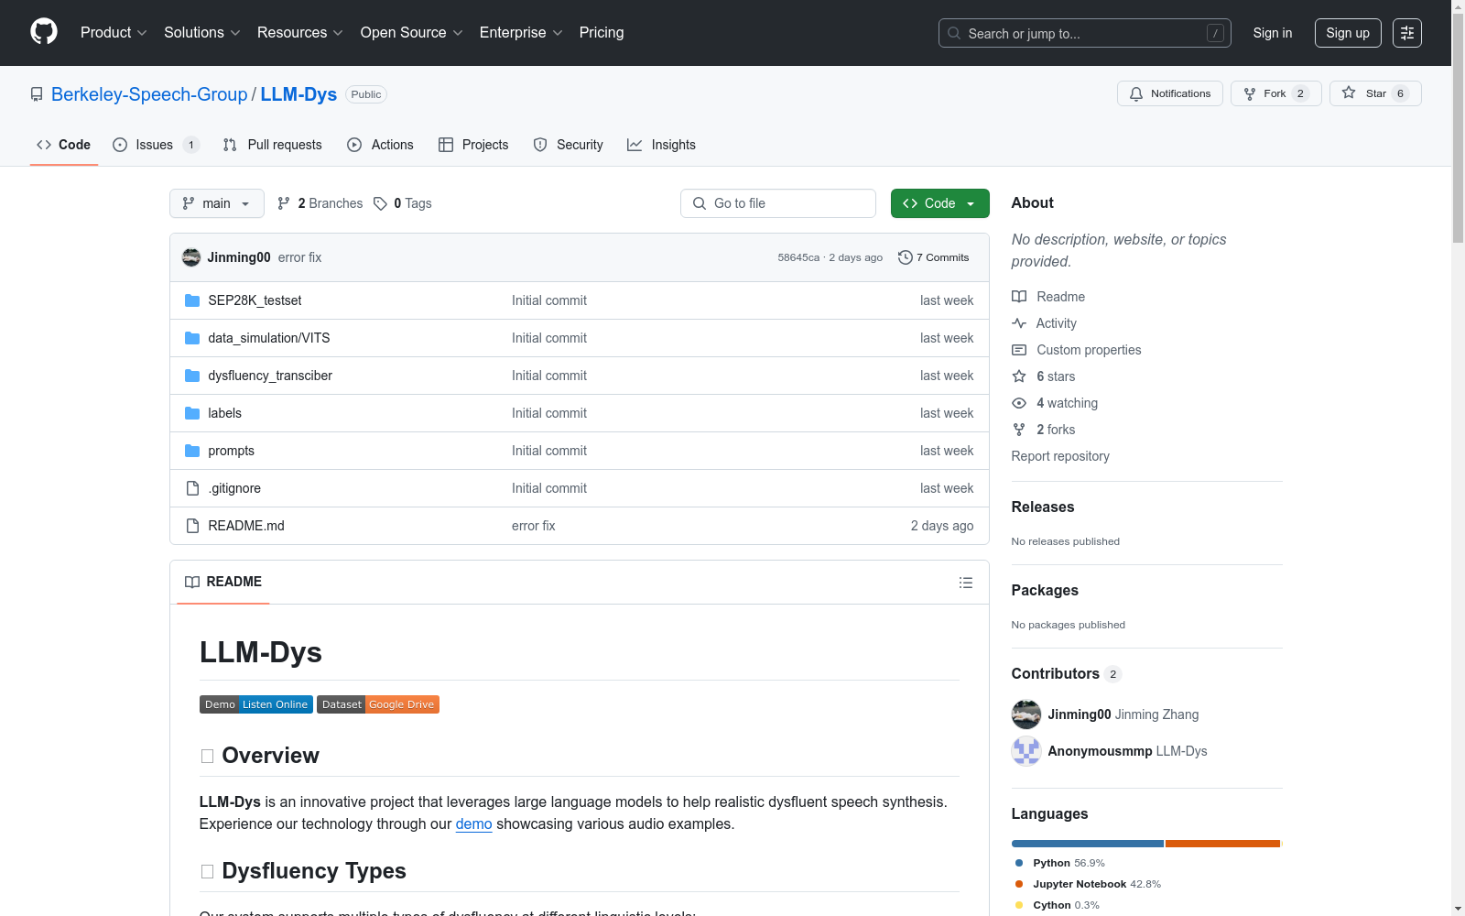Expand the Product menu
1465x916 pixels.
point(114,33)
